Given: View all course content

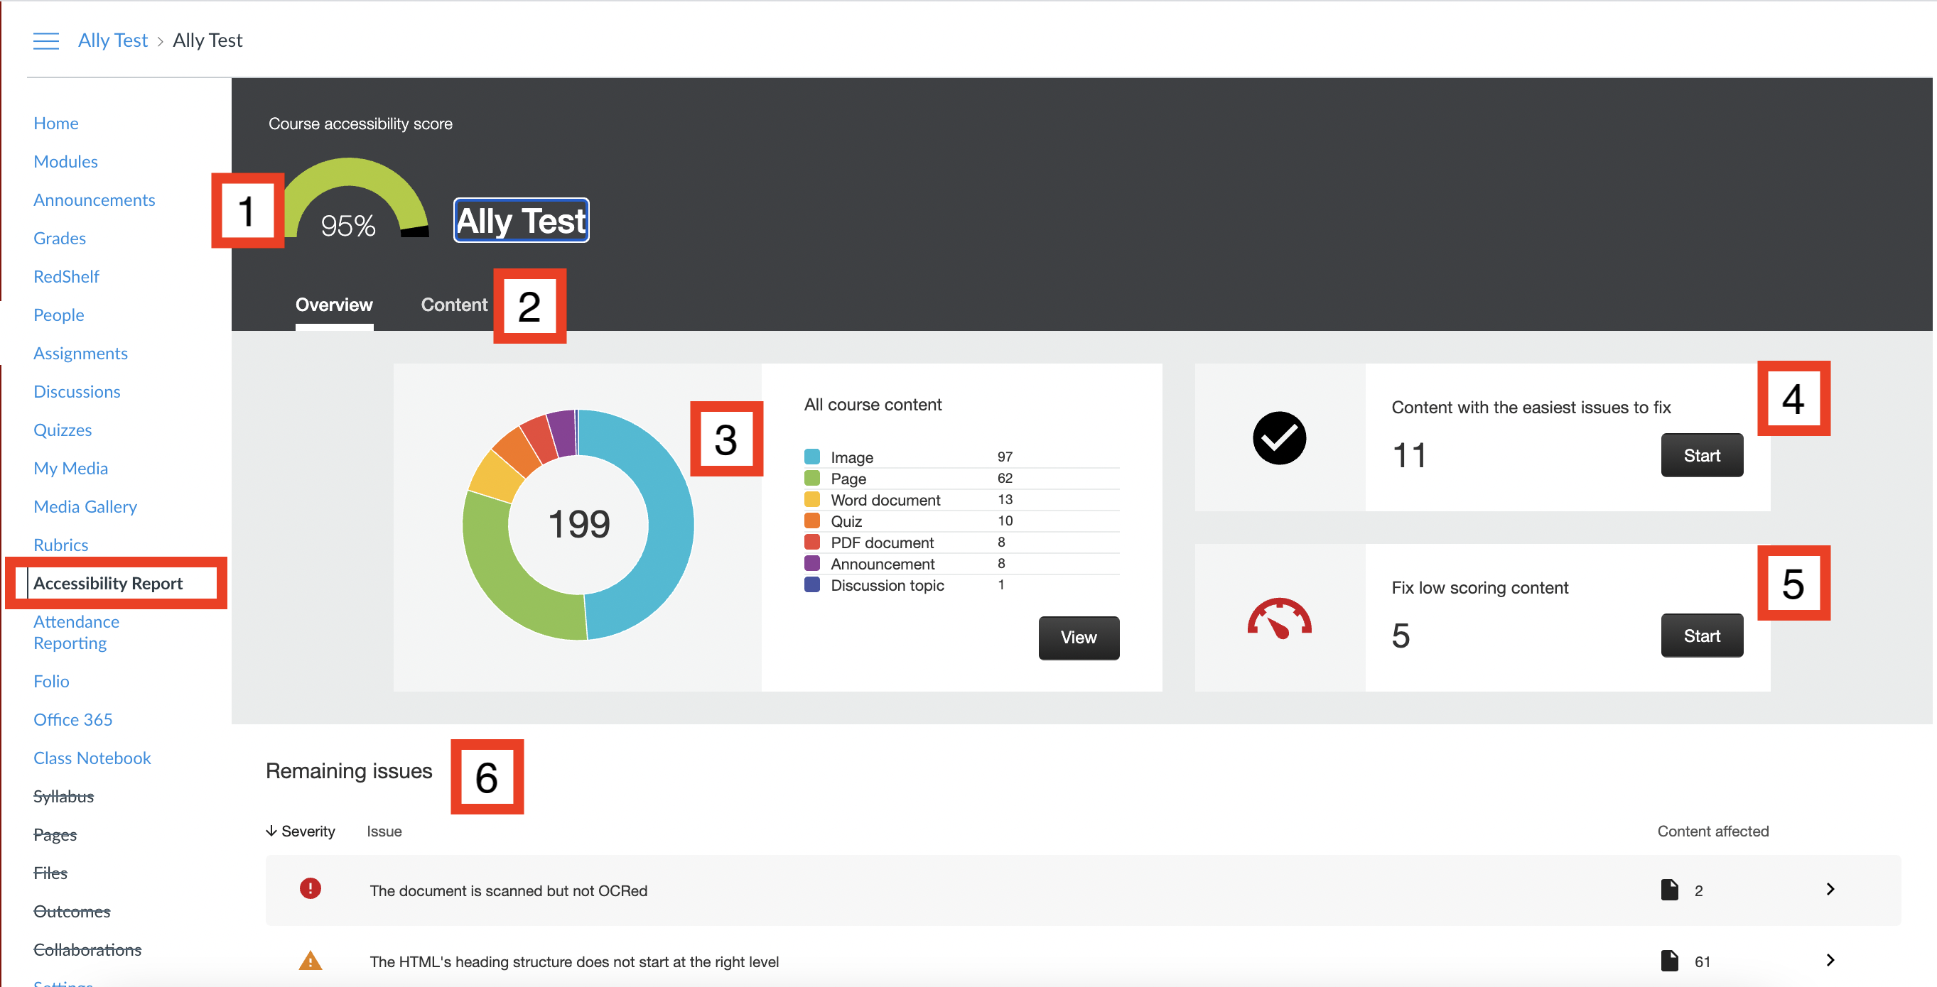Looking at the screenshot, I should click(x=1079, y=637).
